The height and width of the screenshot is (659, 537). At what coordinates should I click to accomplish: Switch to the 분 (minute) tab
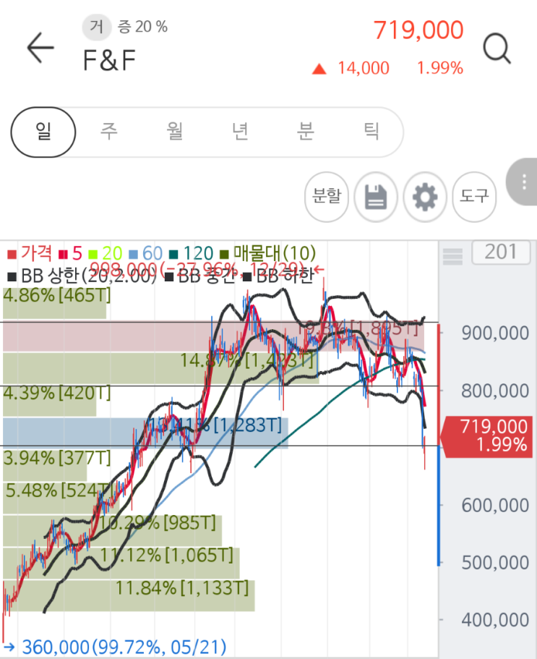[305, 131]
